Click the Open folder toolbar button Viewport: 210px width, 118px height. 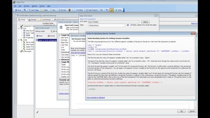tap(45, 10)
